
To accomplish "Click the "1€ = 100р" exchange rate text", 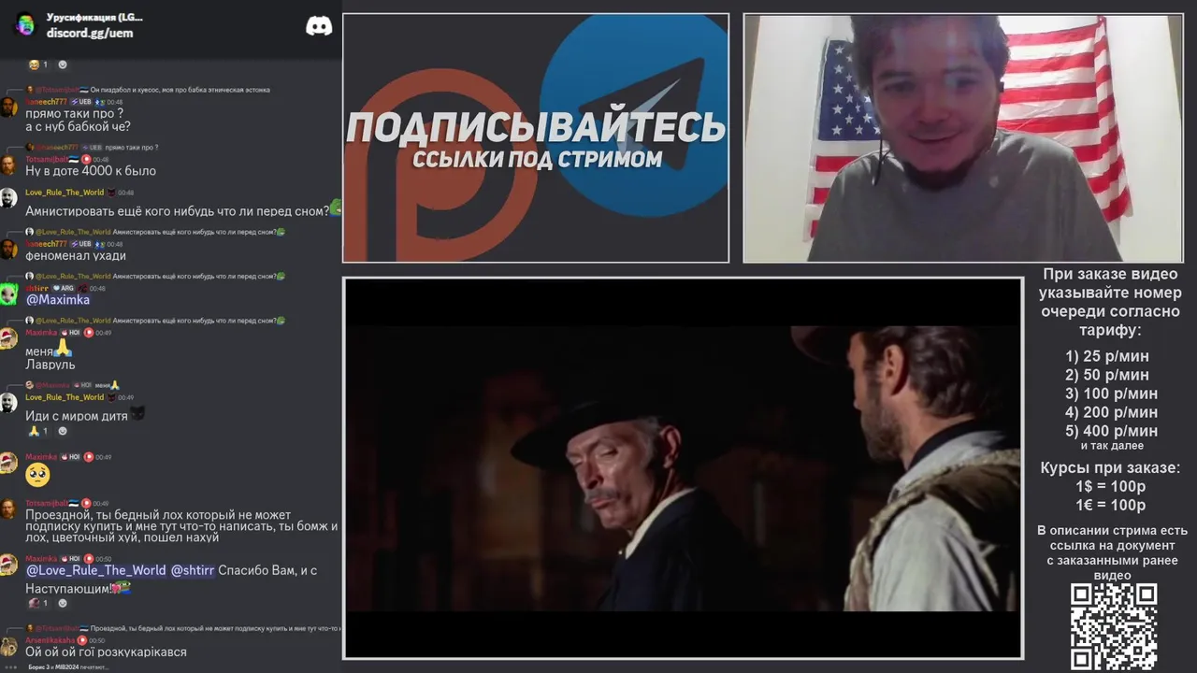I will 1110,505.
